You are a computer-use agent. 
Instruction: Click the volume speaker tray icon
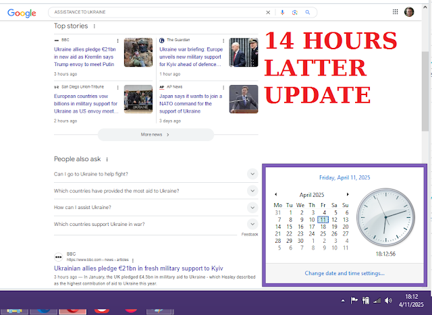click(388, 300)
